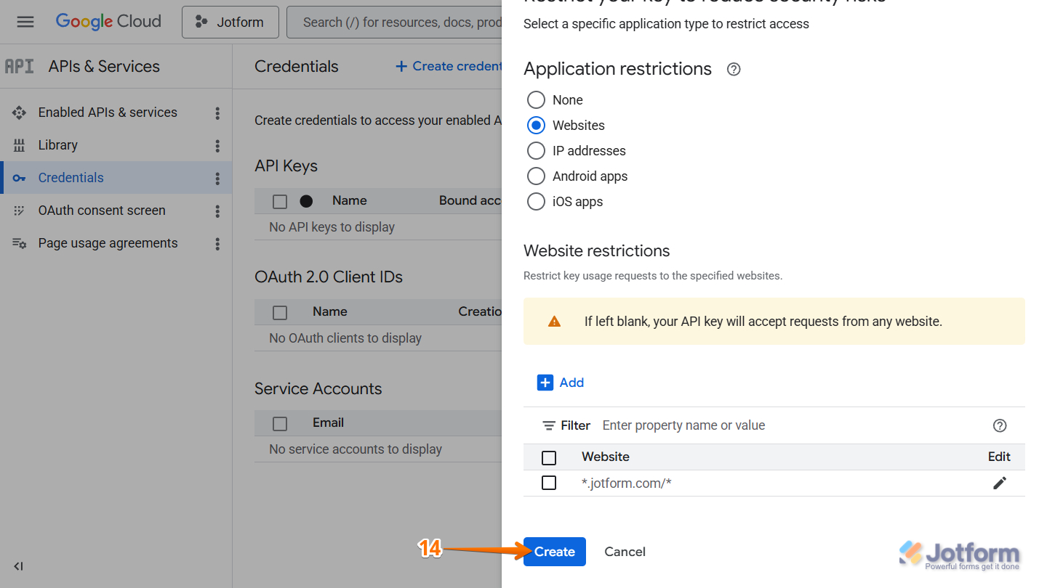Viewport: 1047px width, 588px height.
Task: Collapse the left navigation panel
Action: tap(18, 566)
